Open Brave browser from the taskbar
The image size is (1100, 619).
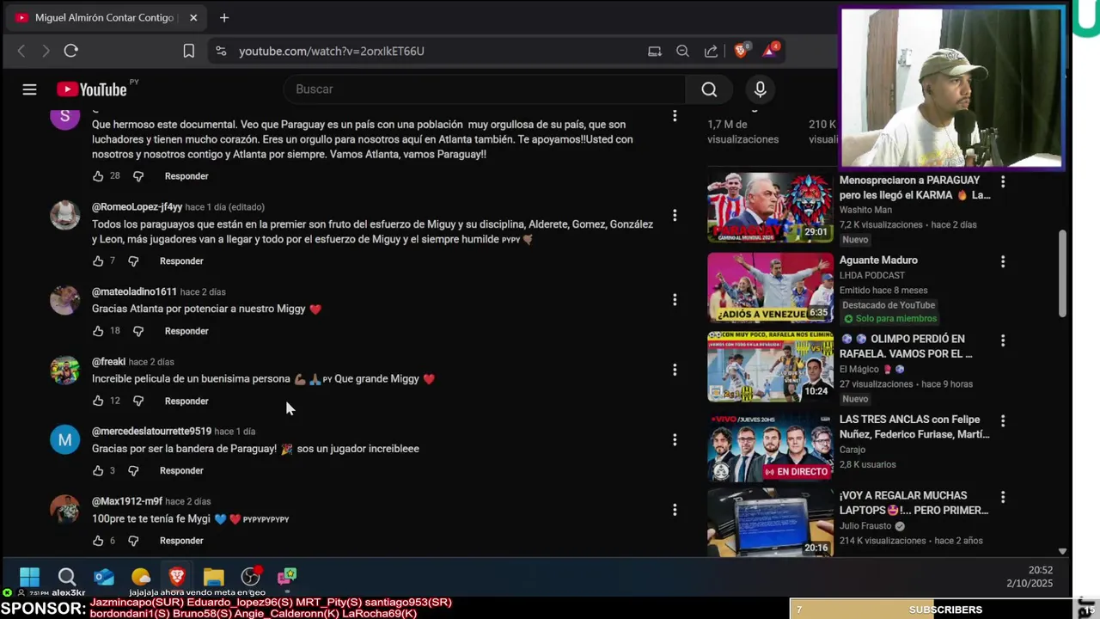pos(177,576)
